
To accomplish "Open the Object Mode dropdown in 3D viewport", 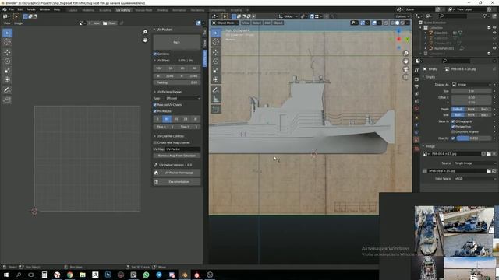I will tap(225, 23).
